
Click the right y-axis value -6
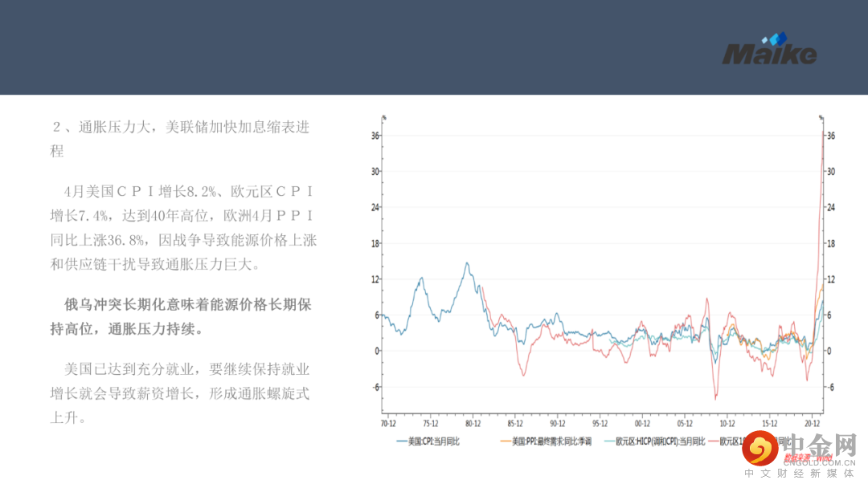[830, 387]
